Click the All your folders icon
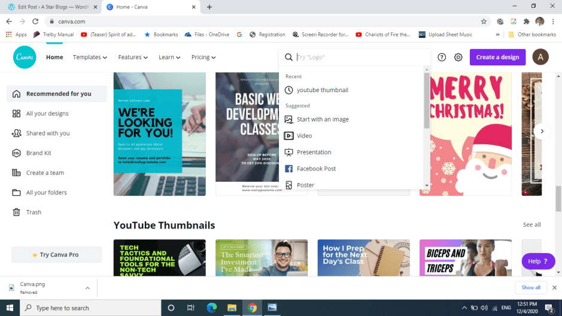 click(17, 192)
